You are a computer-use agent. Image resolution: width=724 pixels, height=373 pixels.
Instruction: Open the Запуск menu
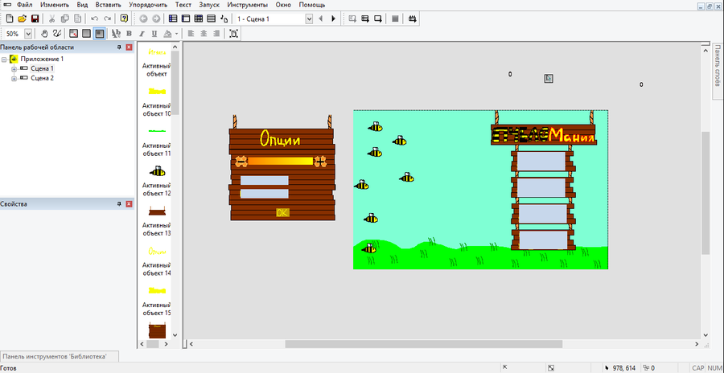point(209,5)
